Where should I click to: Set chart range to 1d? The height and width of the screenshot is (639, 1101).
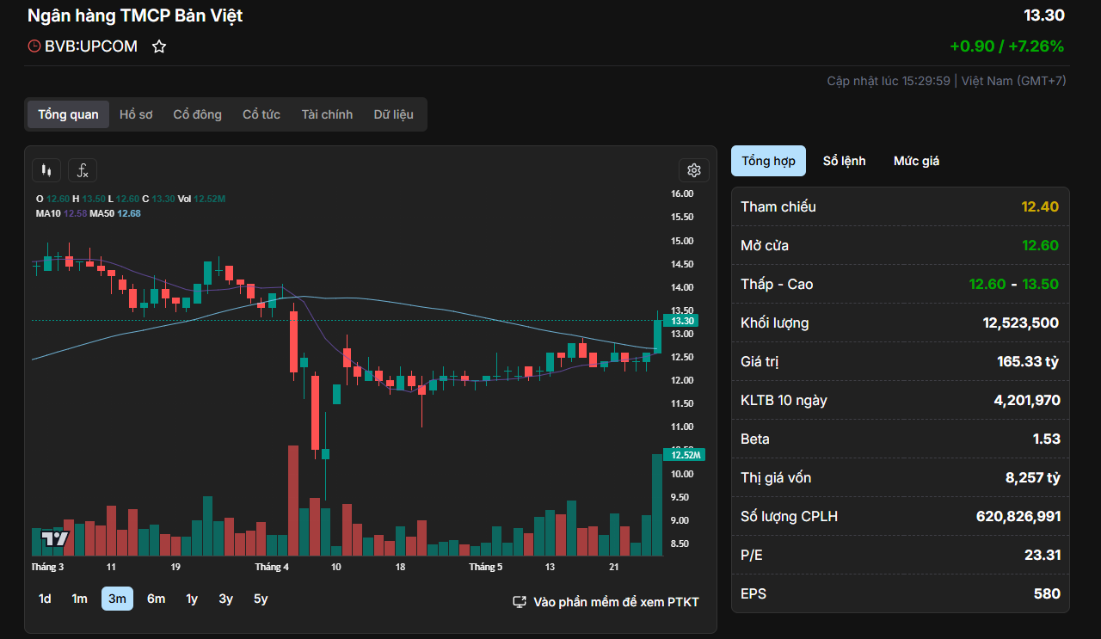[45, 599]
